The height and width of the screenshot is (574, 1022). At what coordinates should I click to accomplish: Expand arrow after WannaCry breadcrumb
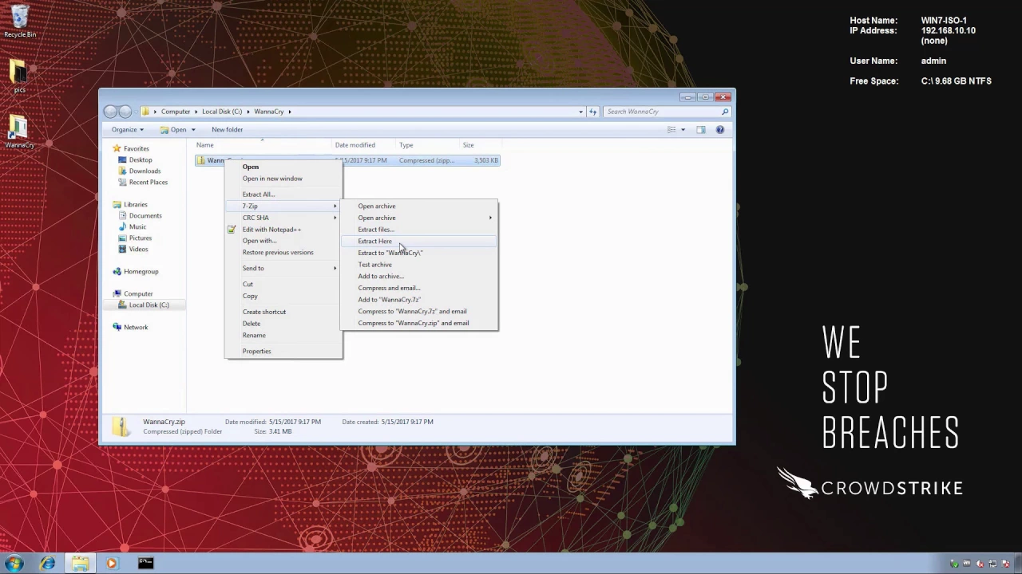click(290, 112)
